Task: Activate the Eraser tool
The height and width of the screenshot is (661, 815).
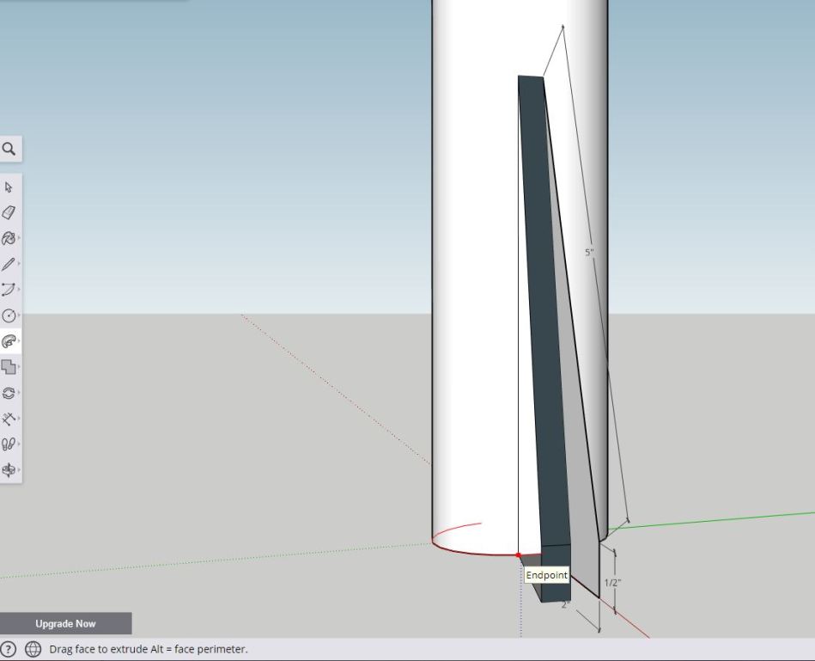Action: tap(9, 212)
